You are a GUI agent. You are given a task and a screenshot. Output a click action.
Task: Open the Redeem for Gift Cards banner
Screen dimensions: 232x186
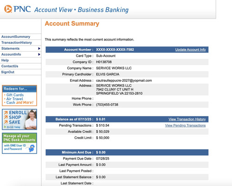click(19, 95)
